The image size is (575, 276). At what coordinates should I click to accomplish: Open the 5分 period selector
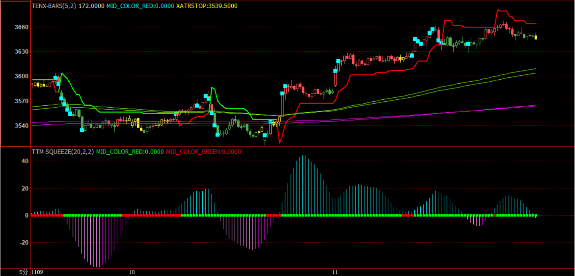click(x=24, y=272)
